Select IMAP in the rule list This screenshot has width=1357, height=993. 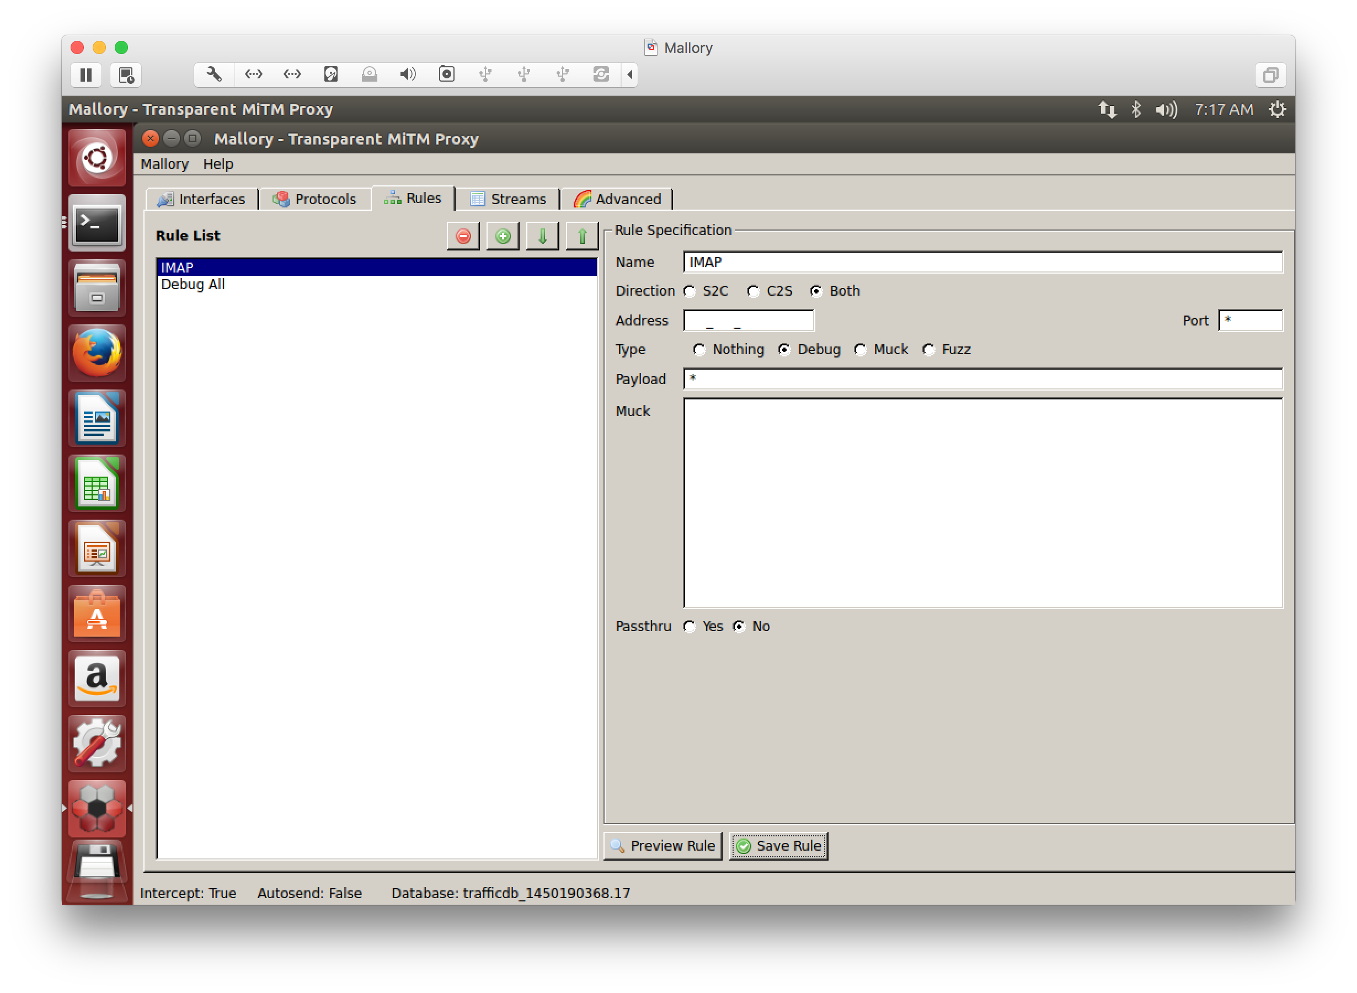(377, 268)
